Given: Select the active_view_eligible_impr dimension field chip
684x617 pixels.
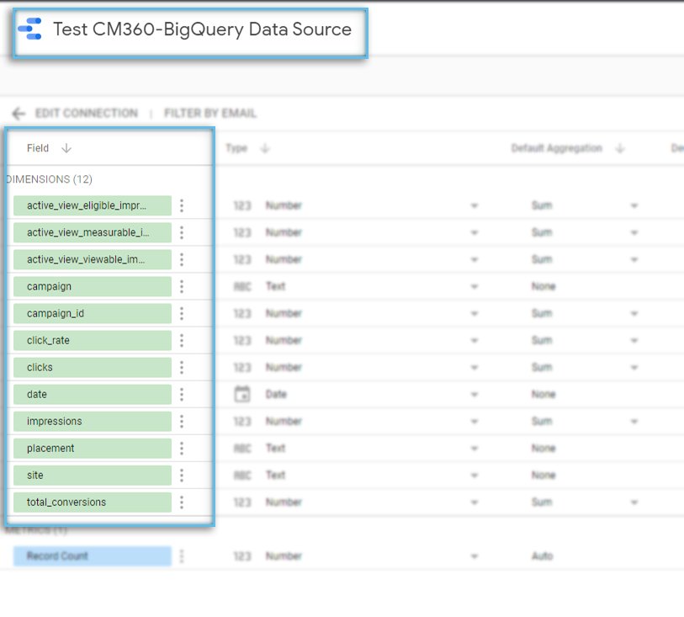Looking at the screenshot, I should (x=93, y=205).
